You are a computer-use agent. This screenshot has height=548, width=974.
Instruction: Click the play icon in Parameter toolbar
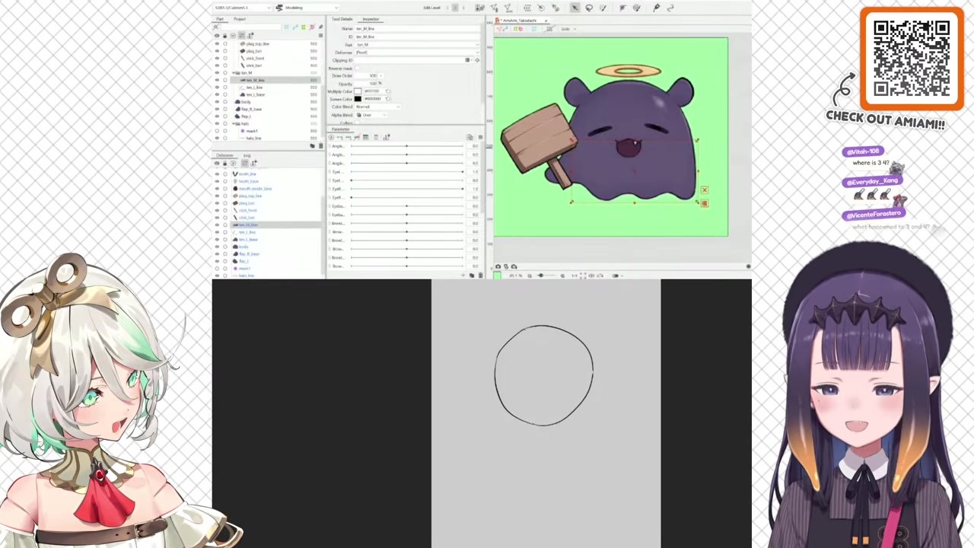331,137
